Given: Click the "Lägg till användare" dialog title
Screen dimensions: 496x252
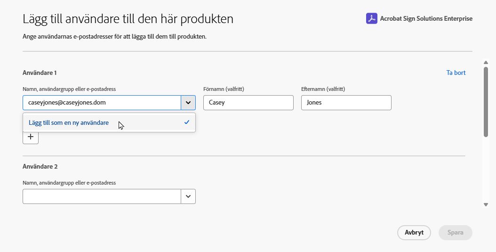Looking at the screenshot, I should point(128,19).
